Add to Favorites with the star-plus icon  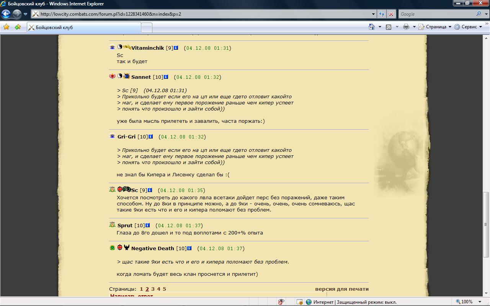point(18,27)
